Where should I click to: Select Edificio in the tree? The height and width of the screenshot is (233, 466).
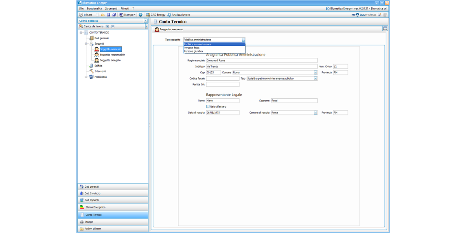click(98, 66)
